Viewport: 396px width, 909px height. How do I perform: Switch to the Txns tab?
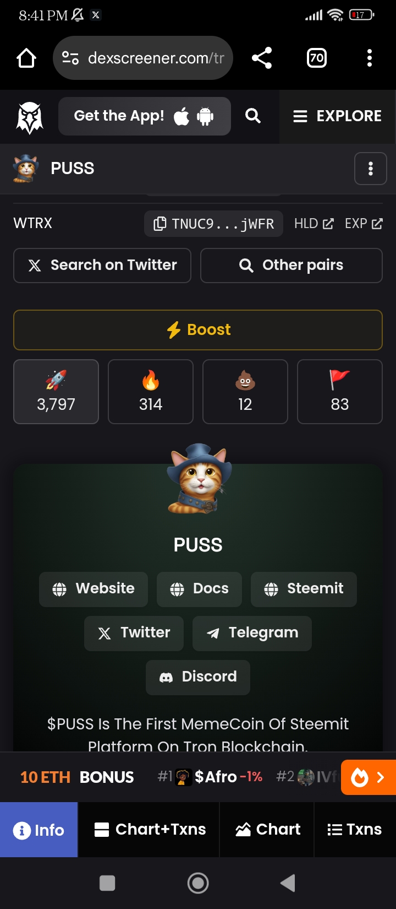point(355,830)
